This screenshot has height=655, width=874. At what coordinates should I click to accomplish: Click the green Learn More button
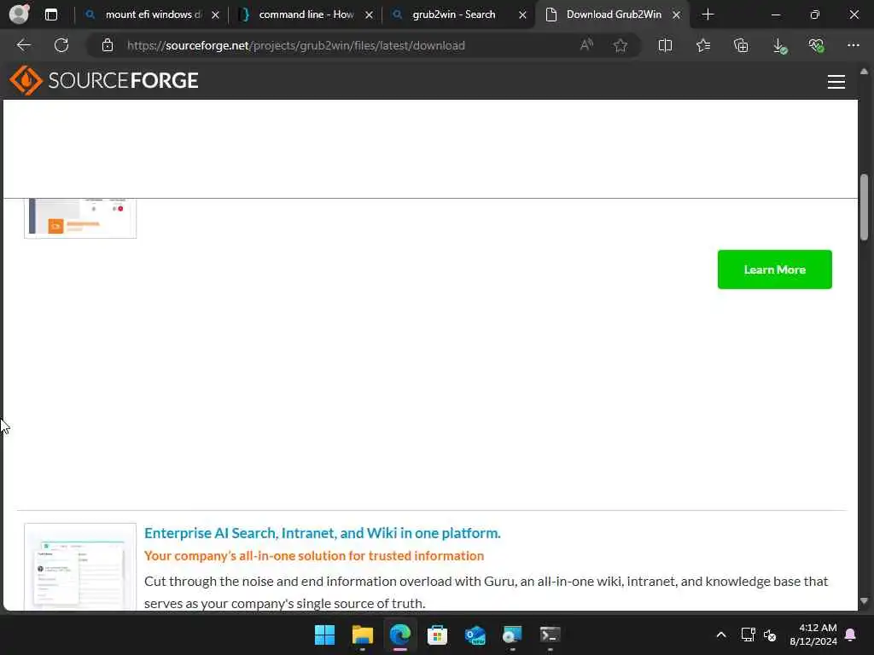point(775,270)
